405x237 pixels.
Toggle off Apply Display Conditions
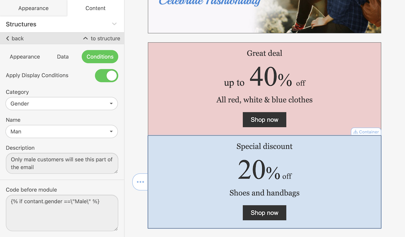pos(107,76)
